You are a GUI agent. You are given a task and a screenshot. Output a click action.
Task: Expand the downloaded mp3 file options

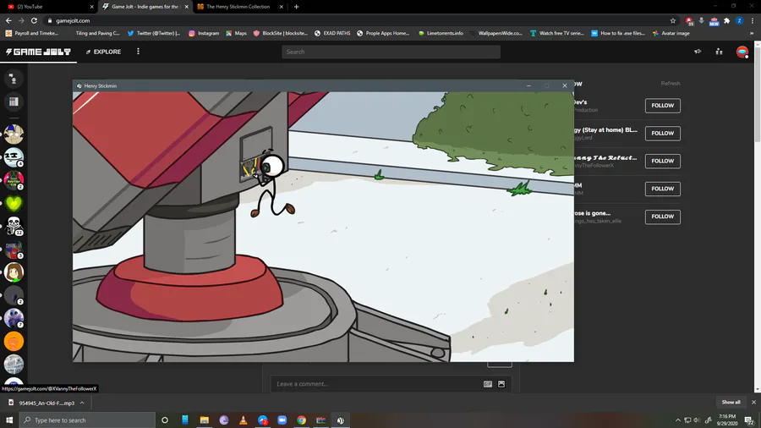[x=82, y=403]
